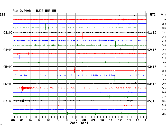Click the red spike on the first trace labeled 344
The image size is (167, 127).
point(82,35)
